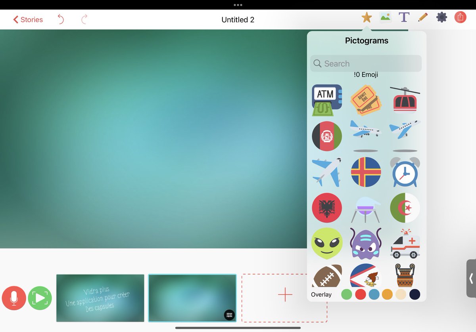The width and height of the screenshot is (476, 332).
Task: Play the story preview
Action: point(40,298)
